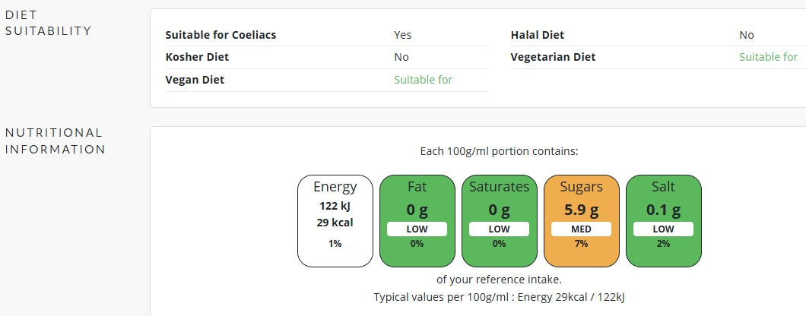Click the Suitable for Coeliacs label

coord(221,35)
